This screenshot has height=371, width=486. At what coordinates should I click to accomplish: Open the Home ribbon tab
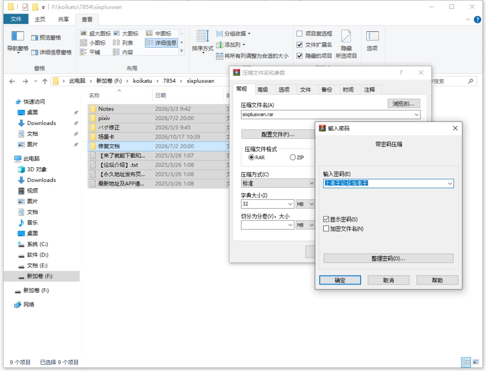coord(40,19)
